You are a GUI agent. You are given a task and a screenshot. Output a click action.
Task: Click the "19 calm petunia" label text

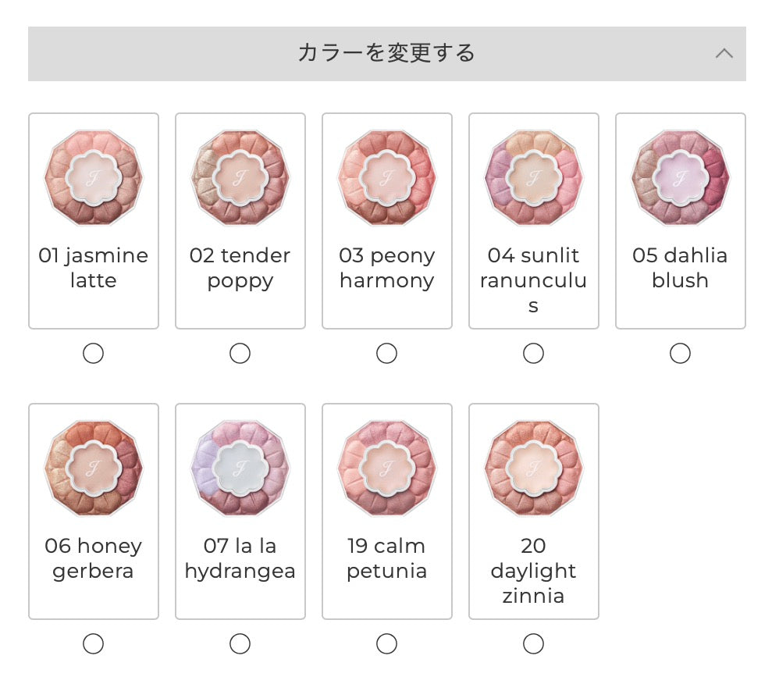coord(387,558)
